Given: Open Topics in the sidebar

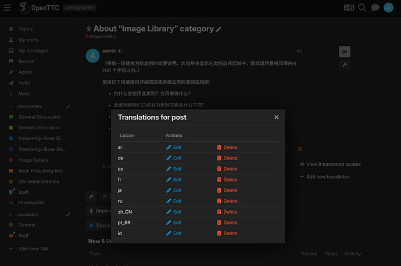Looking at the screenshot, I should (x=26, y=29).
